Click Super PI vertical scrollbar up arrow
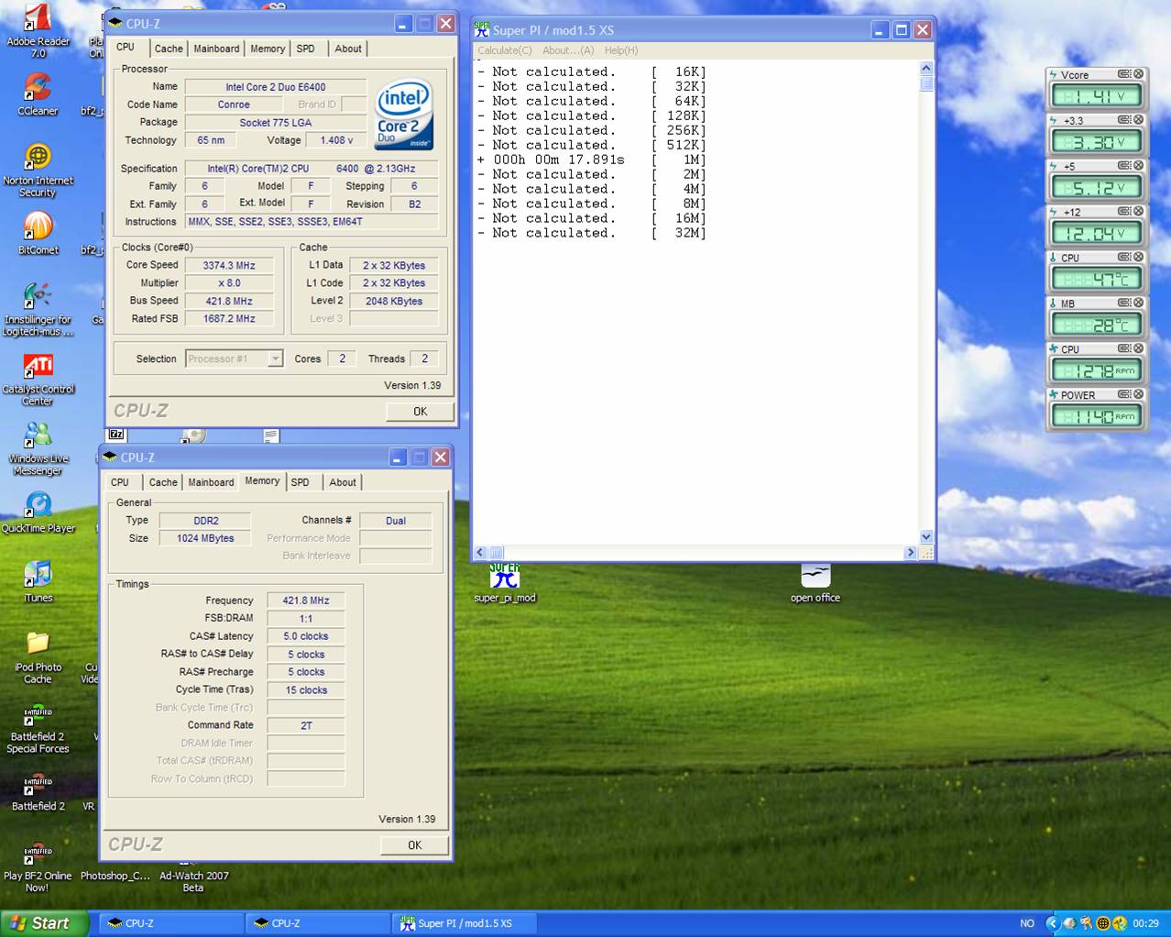This screenshot has height=937, width=1171. pos(925,68)
